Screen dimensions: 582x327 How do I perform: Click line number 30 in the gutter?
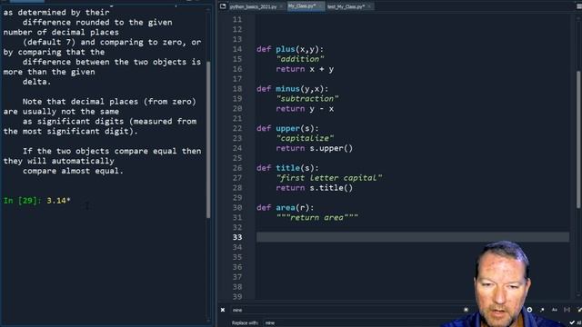[x=237, y=208]
